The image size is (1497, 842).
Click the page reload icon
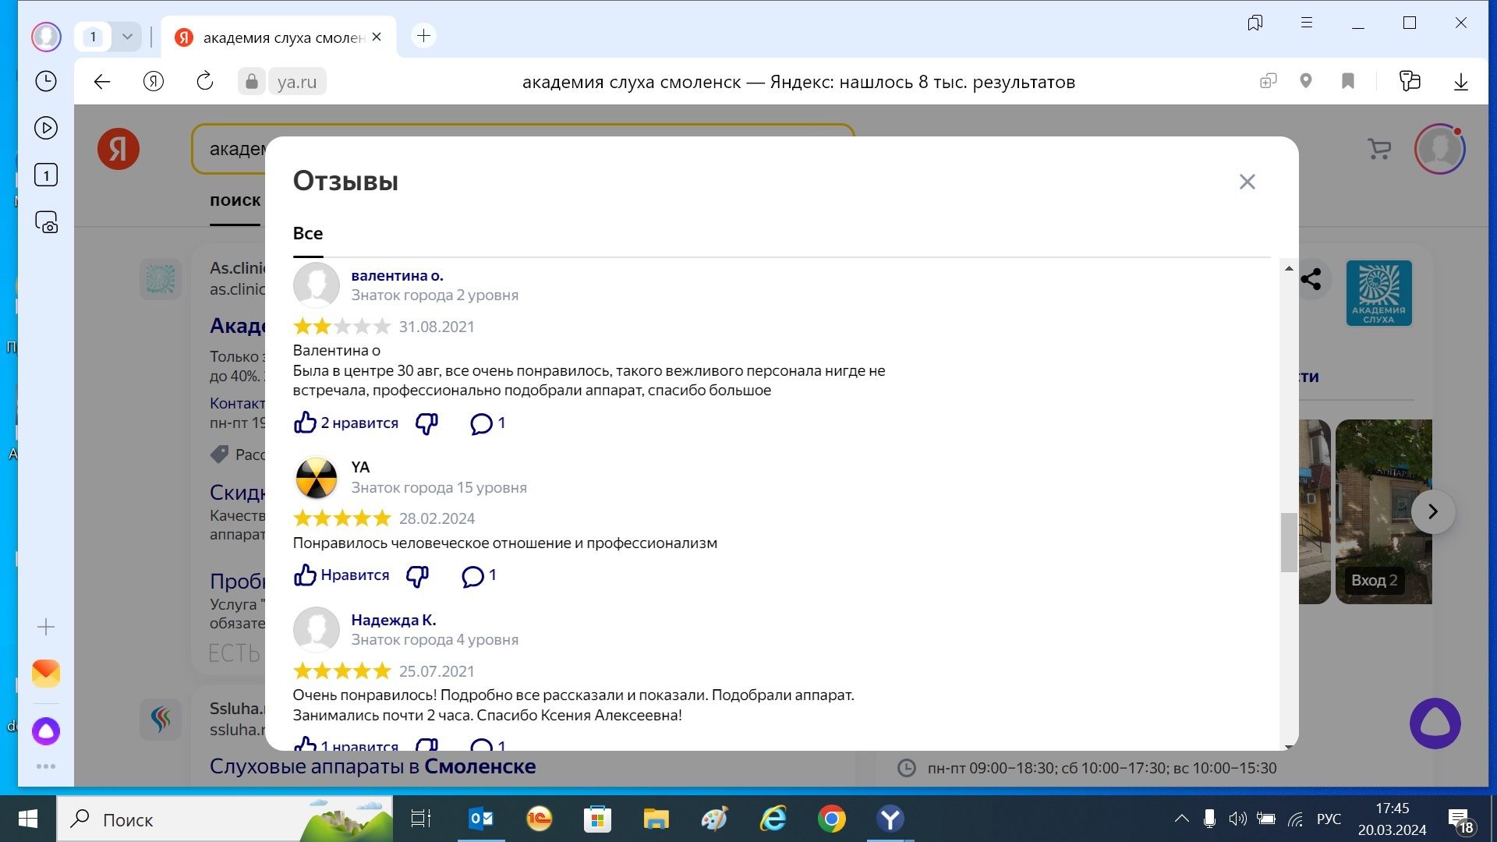tap(204, 81)
